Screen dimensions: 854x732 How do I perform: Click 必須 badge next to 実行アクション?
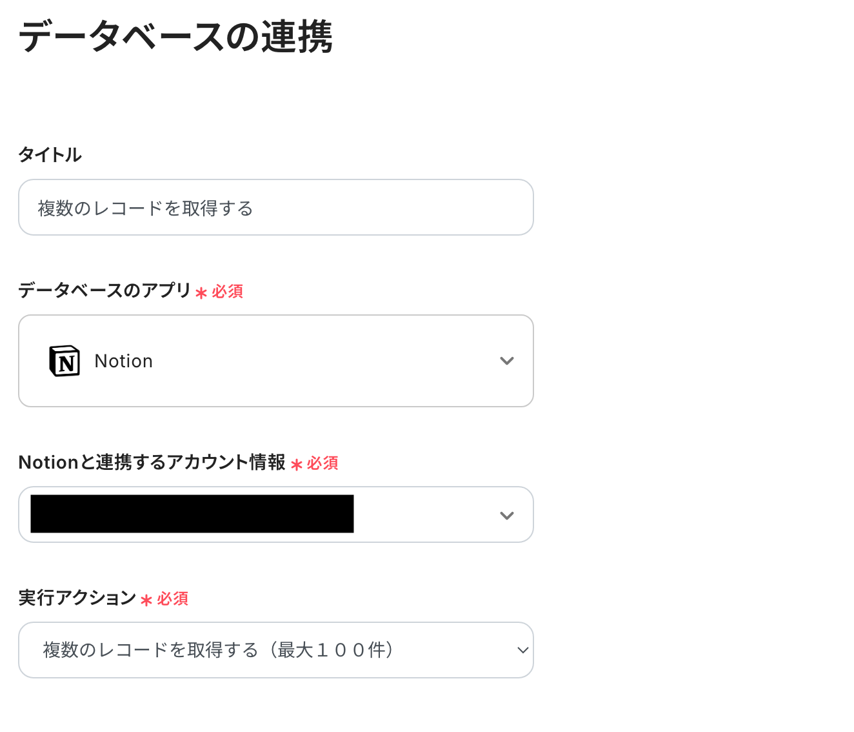pos(173,599)
